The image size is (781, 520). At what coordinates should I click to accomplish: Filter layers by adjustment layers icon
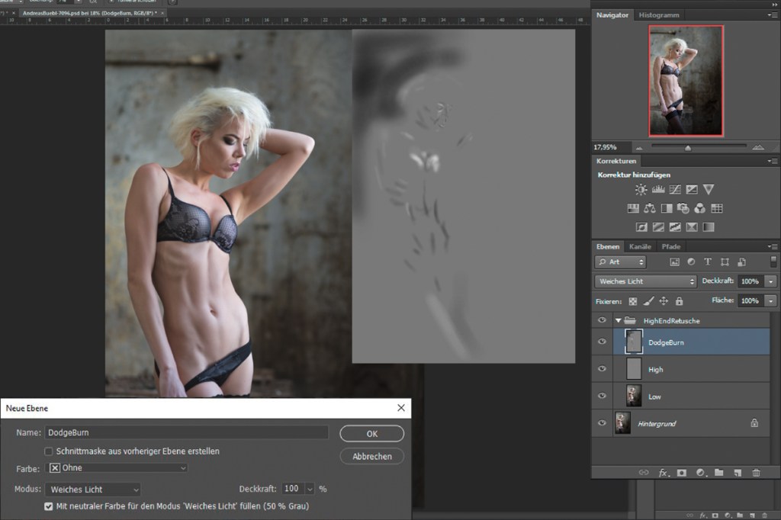(x=691, y=262)
